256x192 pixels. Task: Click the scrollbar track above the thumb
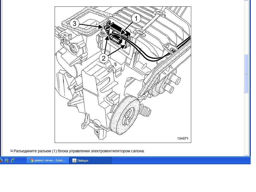[246, 28]
